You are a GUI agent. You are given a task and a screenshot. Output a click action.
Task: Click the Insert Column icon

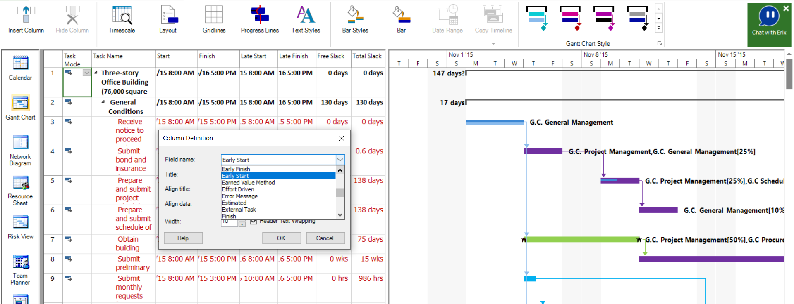(x=26, y=14)
